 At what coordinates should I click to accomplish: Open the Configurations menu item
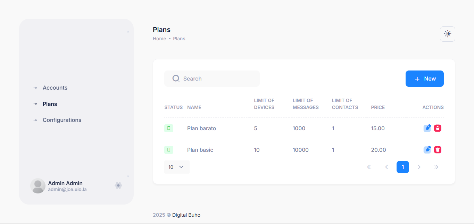tap(62, 120)
